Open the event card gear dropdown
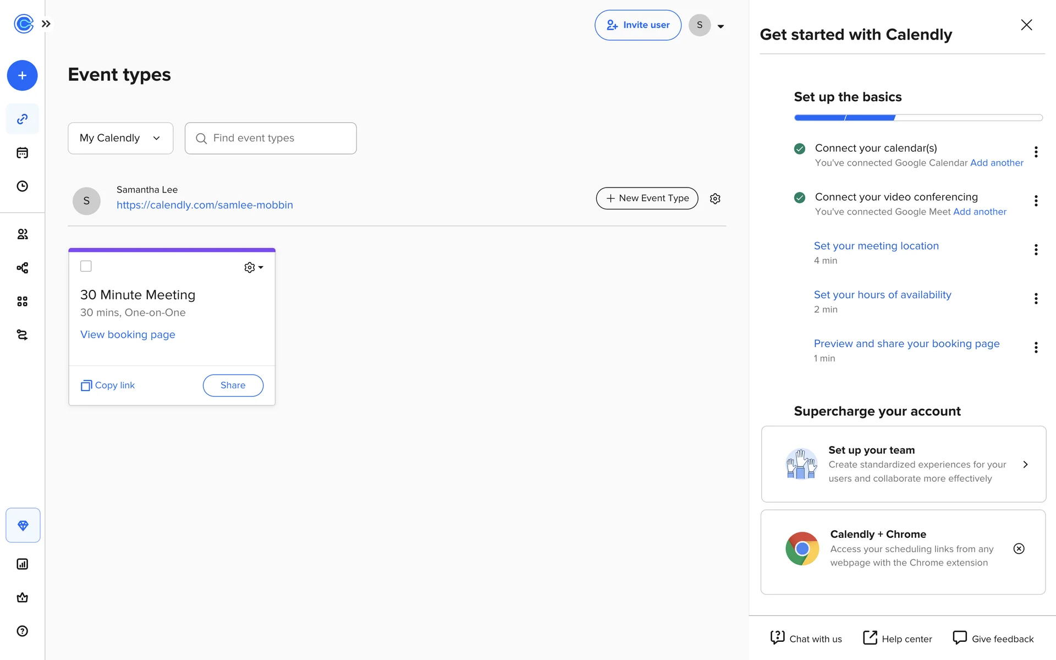The height and width of the screenshot is (660, 1056). click(x=254, y=267)
